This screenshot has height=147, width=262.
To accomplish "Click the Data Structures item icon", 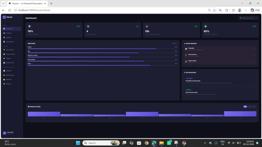I will point(186,55).
